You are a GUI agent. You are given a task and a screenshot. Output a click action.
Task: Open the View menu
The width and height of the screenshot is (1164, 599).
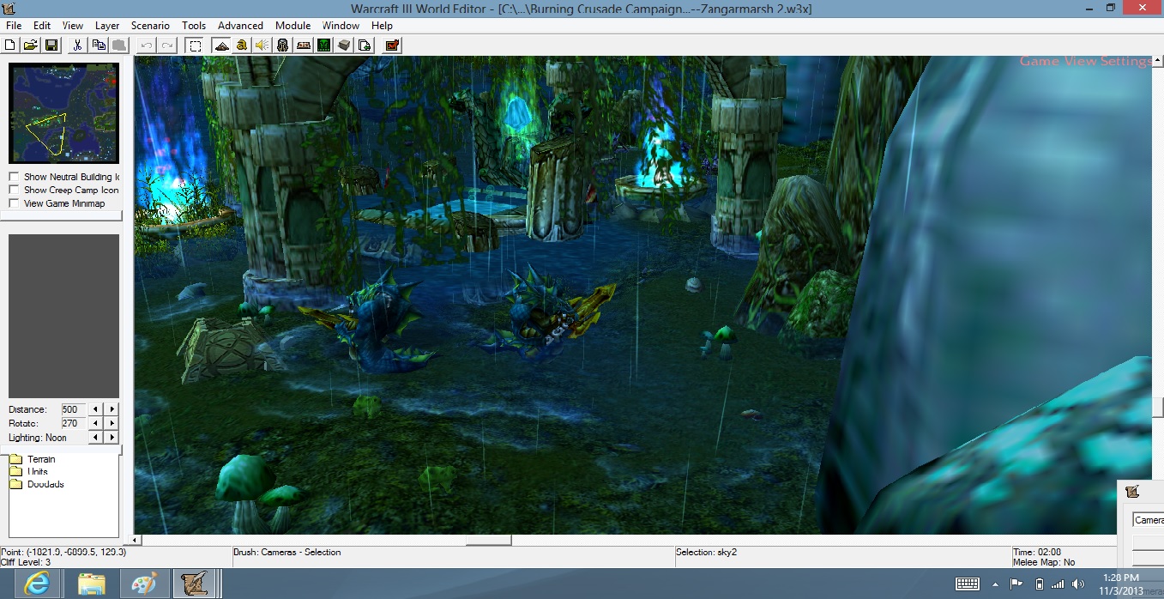(73, 26)
